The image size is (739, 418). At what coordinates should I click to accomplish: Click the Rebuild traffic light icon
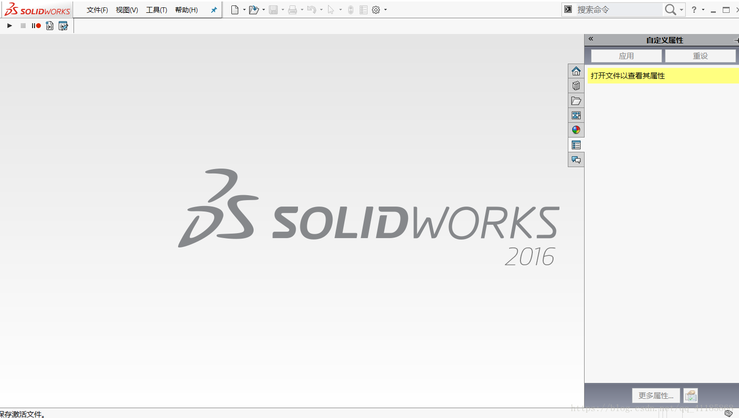point(351,10)
